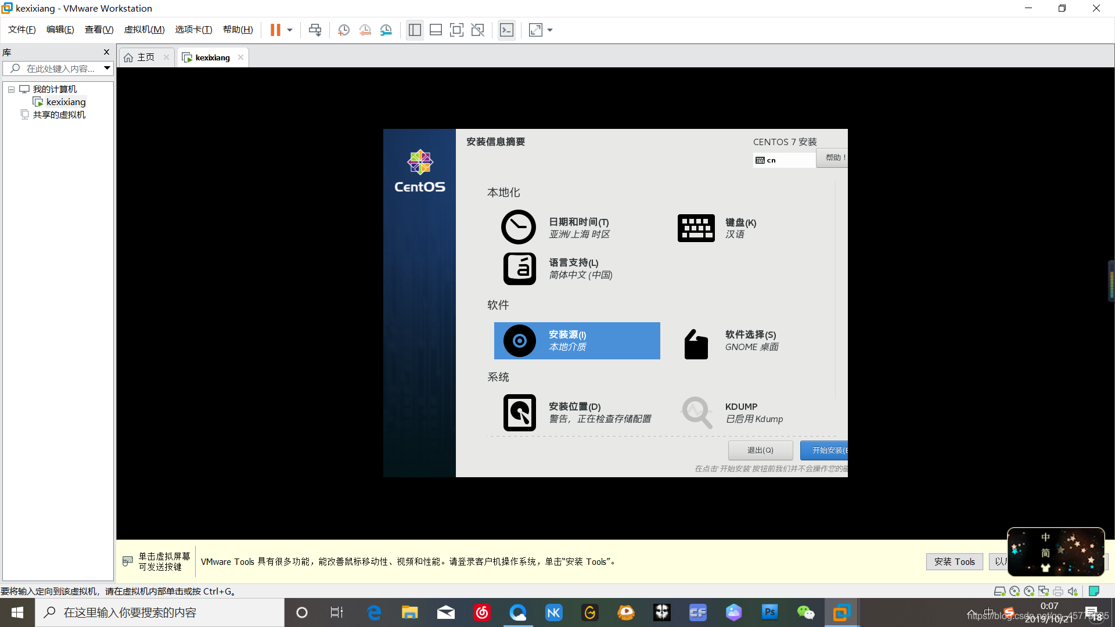Close the 主页 tab
Screen dimensions: 1115x627
point(166,57)
